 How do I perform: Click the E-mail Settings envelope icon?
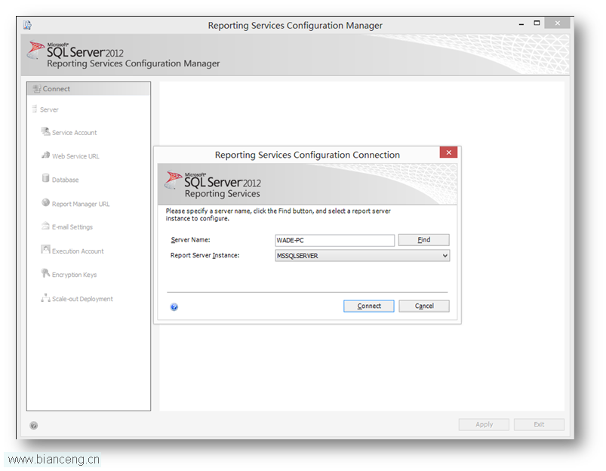coord(45,226)
